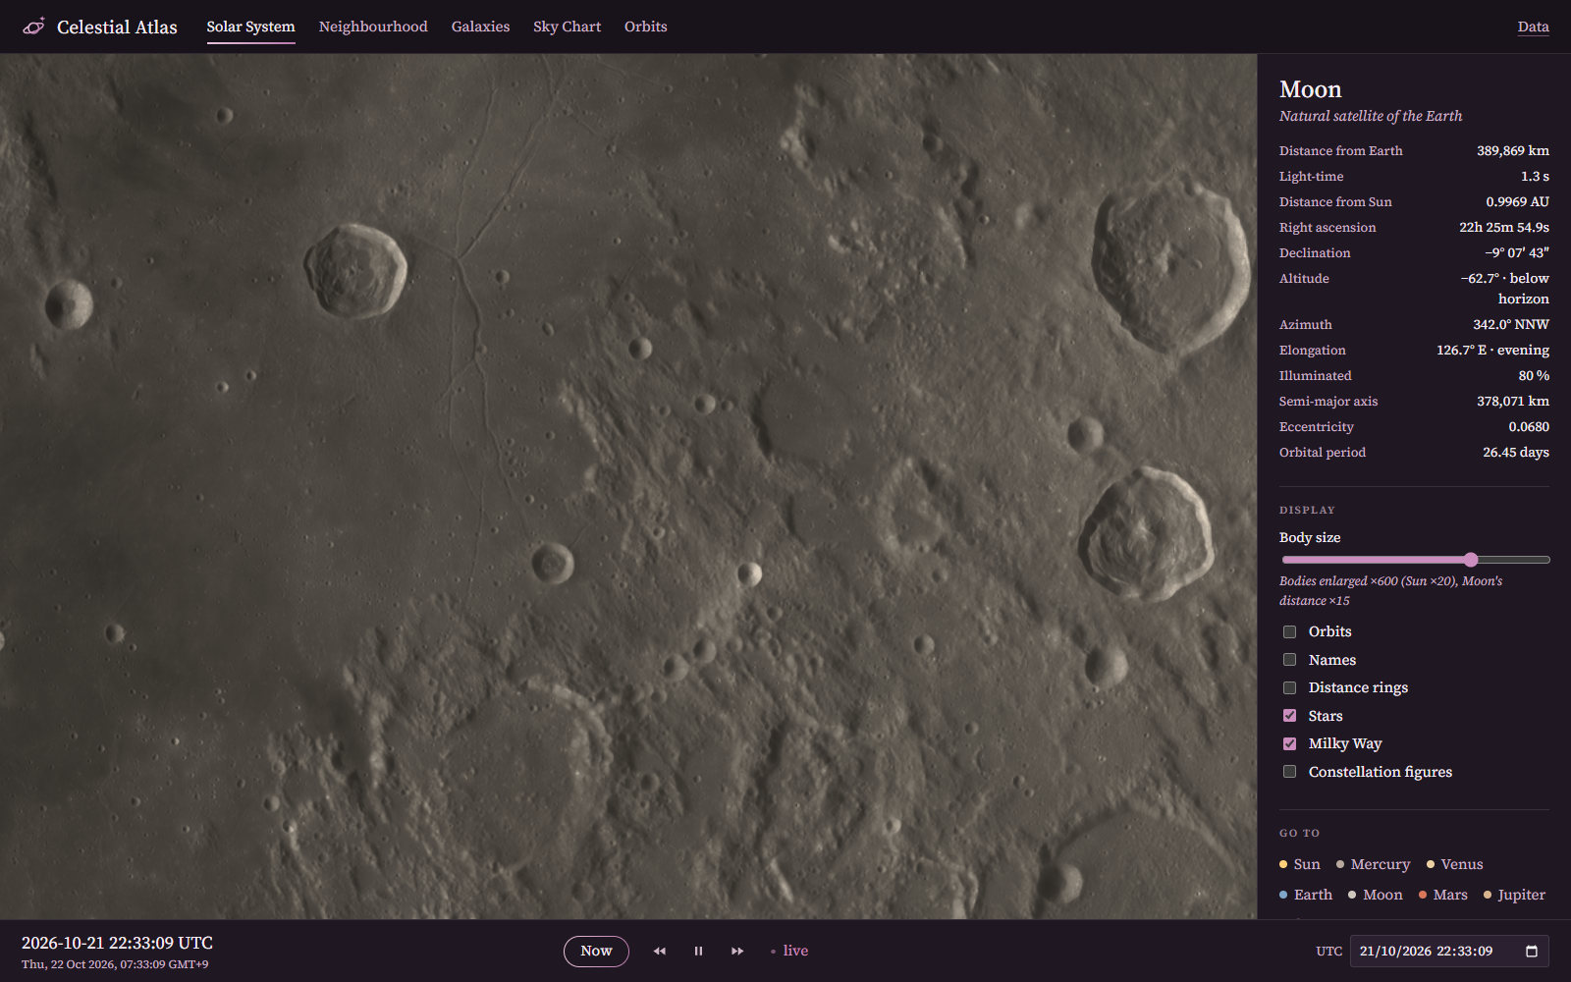
Task: Switch to the Neighbourhood tab
Action: (373, 27)
